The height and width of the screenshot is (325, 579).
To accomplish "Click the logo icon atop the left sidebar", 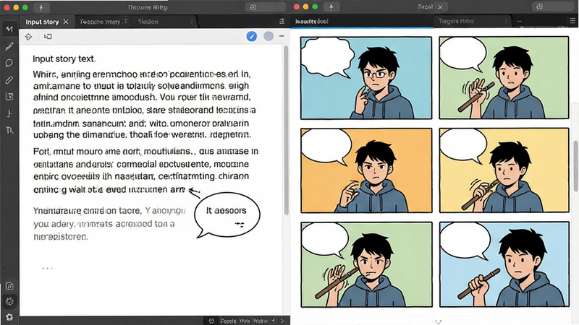I will pyautogui.click(x=9, y=29).
